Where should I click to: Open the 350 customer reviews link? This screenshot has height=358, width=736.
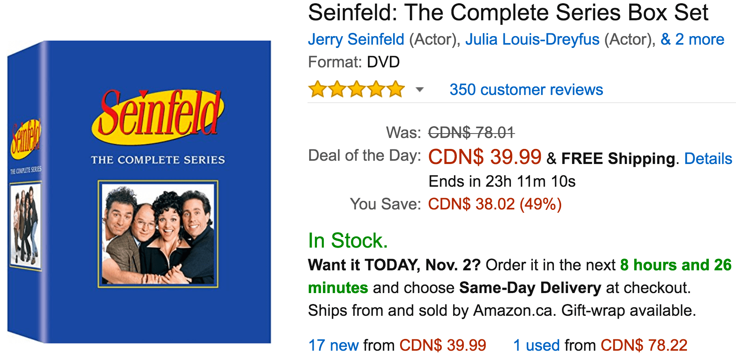click(x=526, y=90)
